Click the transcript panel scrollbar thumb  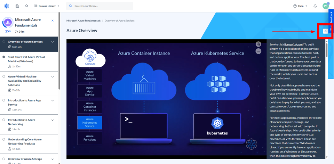pyautogui.click(x=327, y=50)
